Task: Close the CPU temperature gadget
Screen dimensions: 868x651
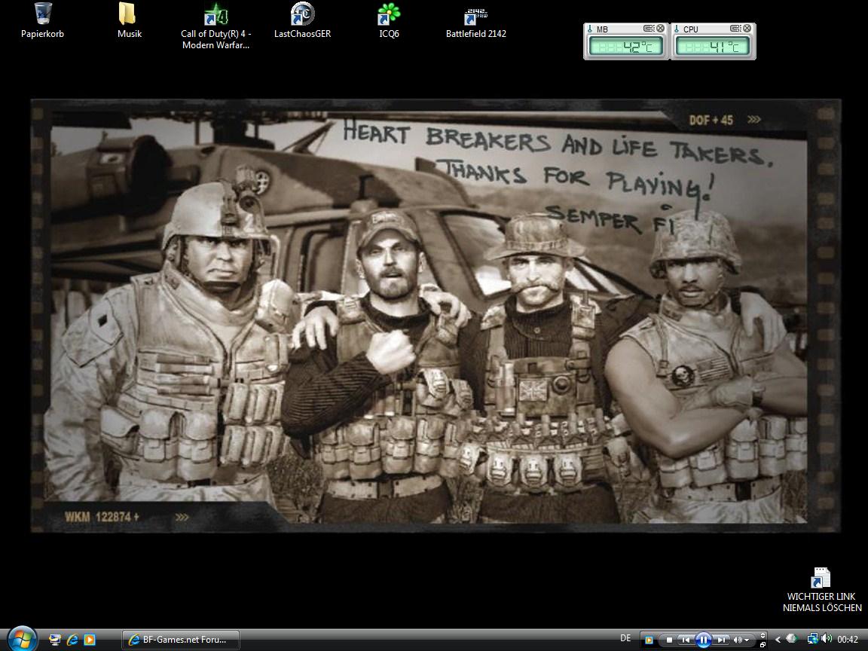Action: pos(747,28)
